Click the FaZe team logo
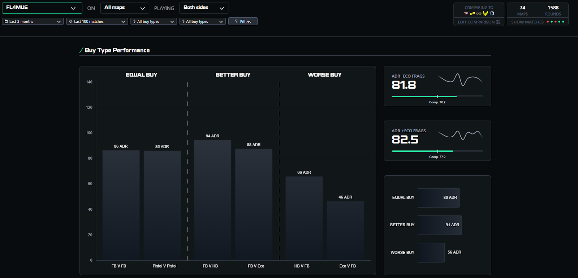 (x=466, y=13)
